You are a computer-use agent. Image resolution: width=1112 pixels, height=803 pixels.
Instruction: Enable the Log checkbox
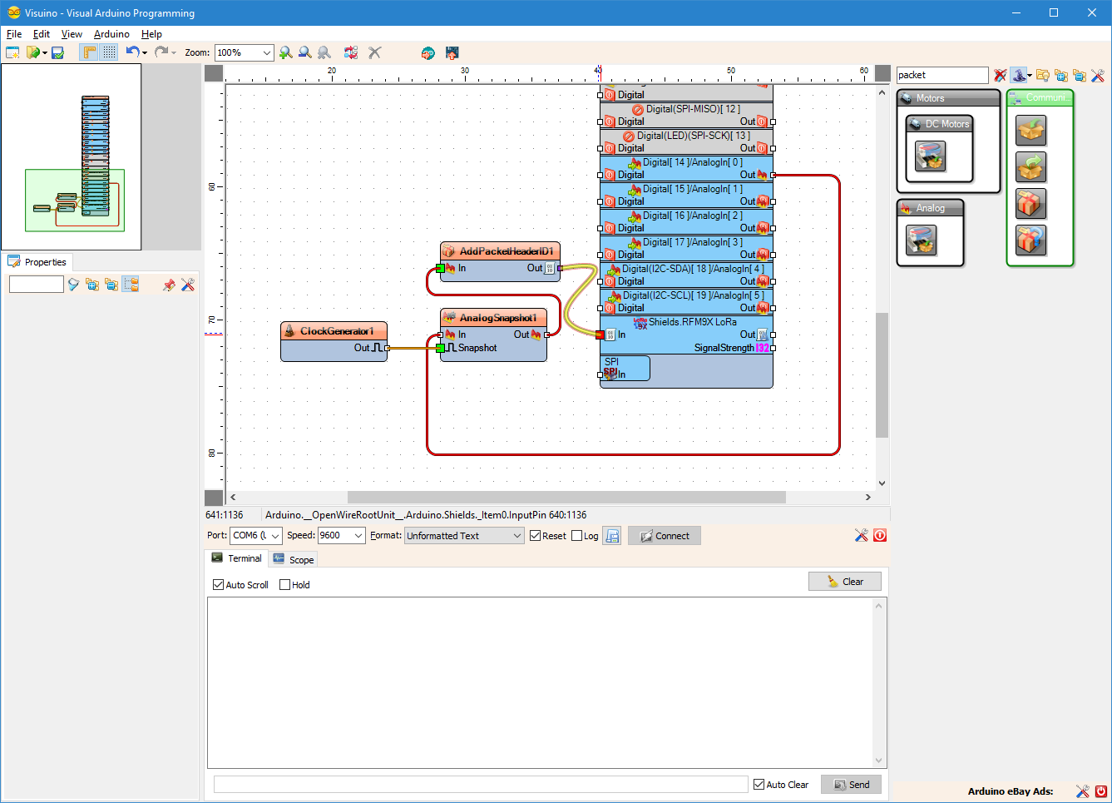[x=577, y=536]
